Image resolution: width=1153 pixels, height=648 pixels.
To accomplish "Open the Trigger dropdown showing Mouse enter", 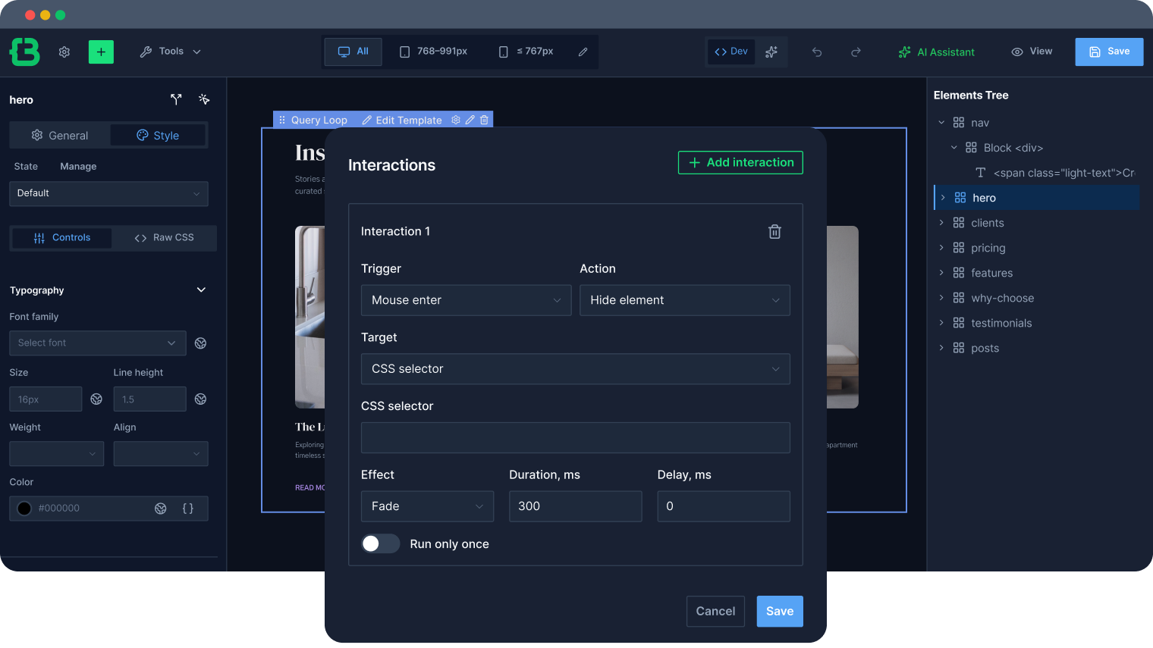I will pyautogui.click(x=467, y=300).
